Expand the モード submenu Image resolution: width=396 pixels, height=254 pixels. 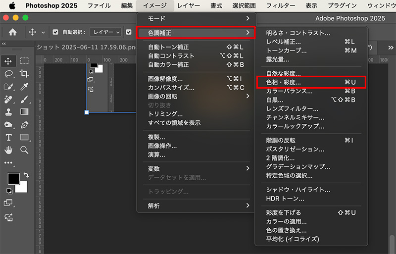197,18
